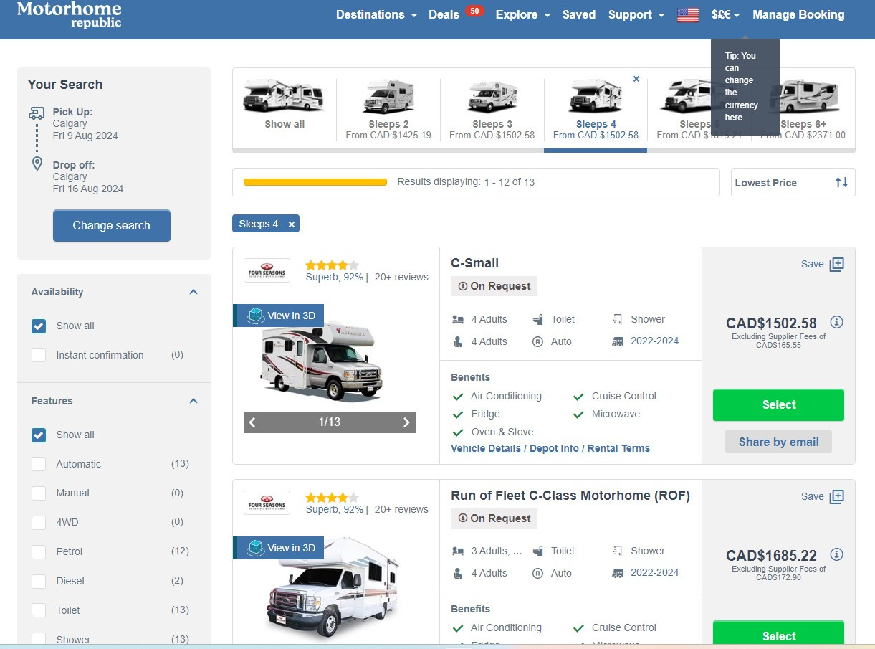
Task: Close the Sleeps 4 tab selection X
Action: coord(636,79)
